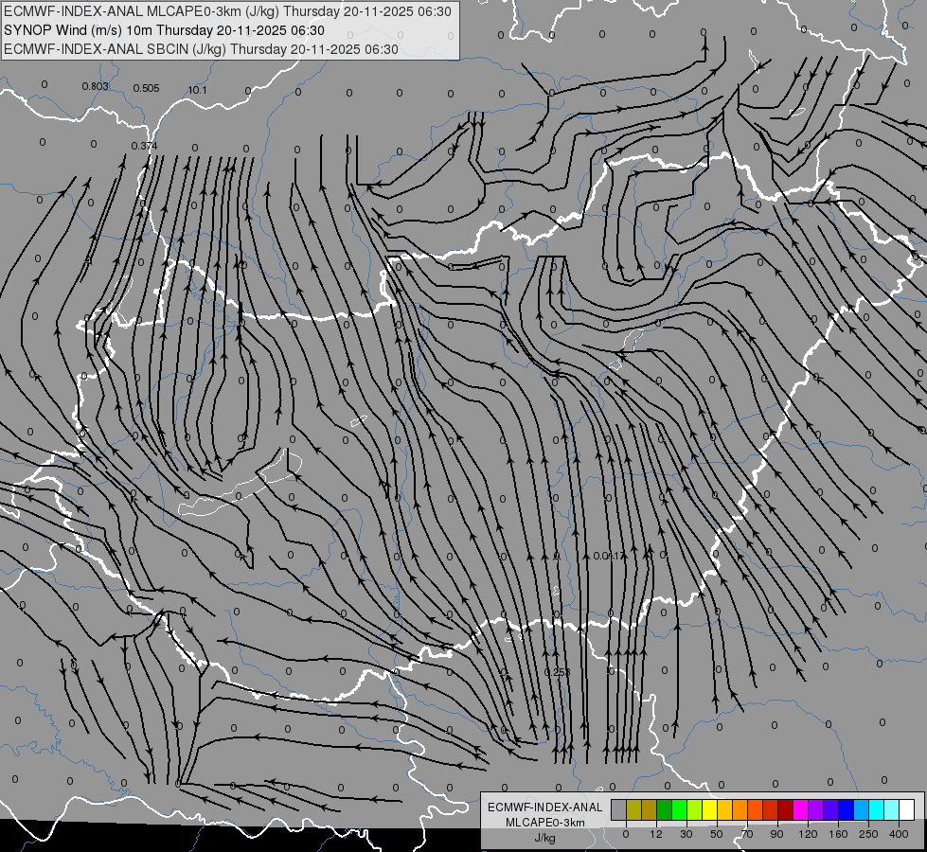Image resolution: width=927 pixels, height=852 pixels.
Task: Click the 12 tick label on the color scale
Action: click(656, 834)
